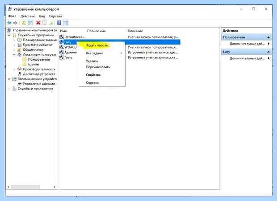Collapse the Пользователи section in Actions pane

pos(269,37)
